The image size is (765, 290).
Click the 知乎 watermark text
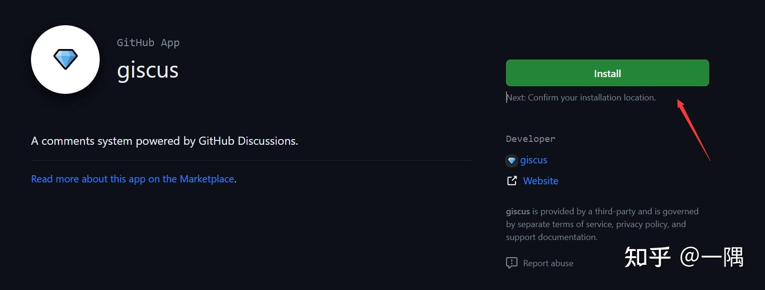click(x=647, y=257)
